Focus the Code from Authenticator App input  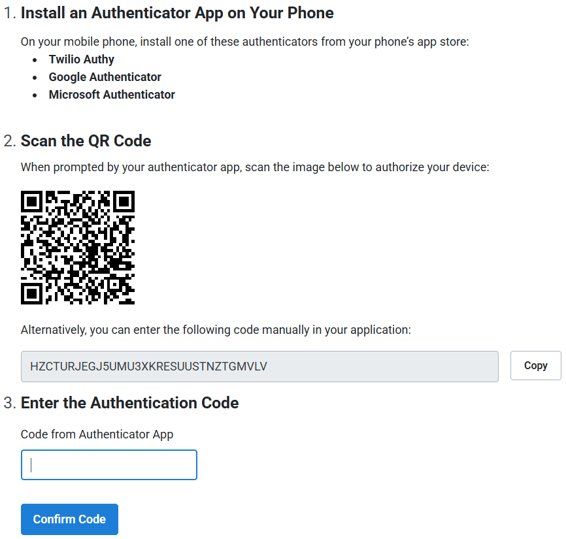tap(108, 465)
